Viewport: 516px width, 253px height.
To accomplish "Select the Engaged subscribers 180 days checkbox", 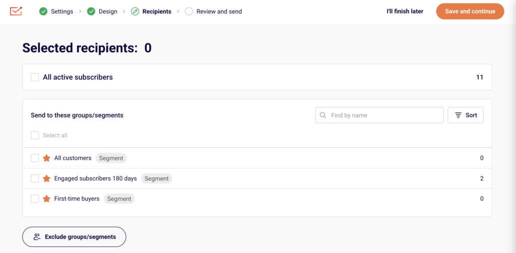I will [x=35, y=179].
